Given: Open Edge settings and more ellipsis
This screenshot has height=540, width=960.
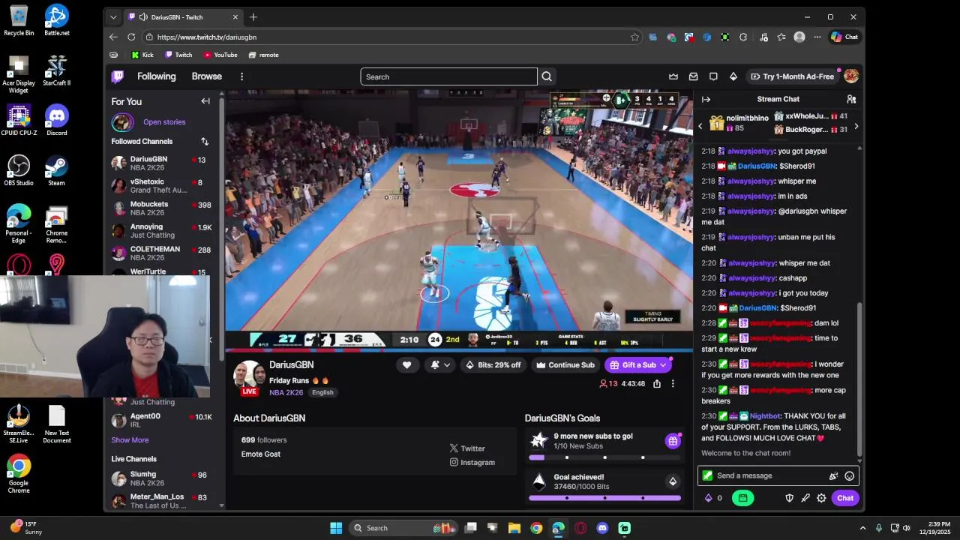Looking at the screenshot, I should 817,37.
